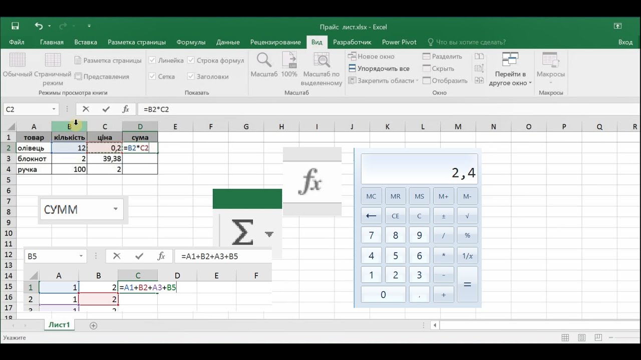This screenshot has height=360, width=641.
Task: Open the Разработчик tab
Action: pos(352,42)
